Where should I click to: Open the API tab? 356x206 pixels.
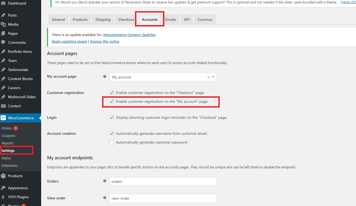click(187, 19)
